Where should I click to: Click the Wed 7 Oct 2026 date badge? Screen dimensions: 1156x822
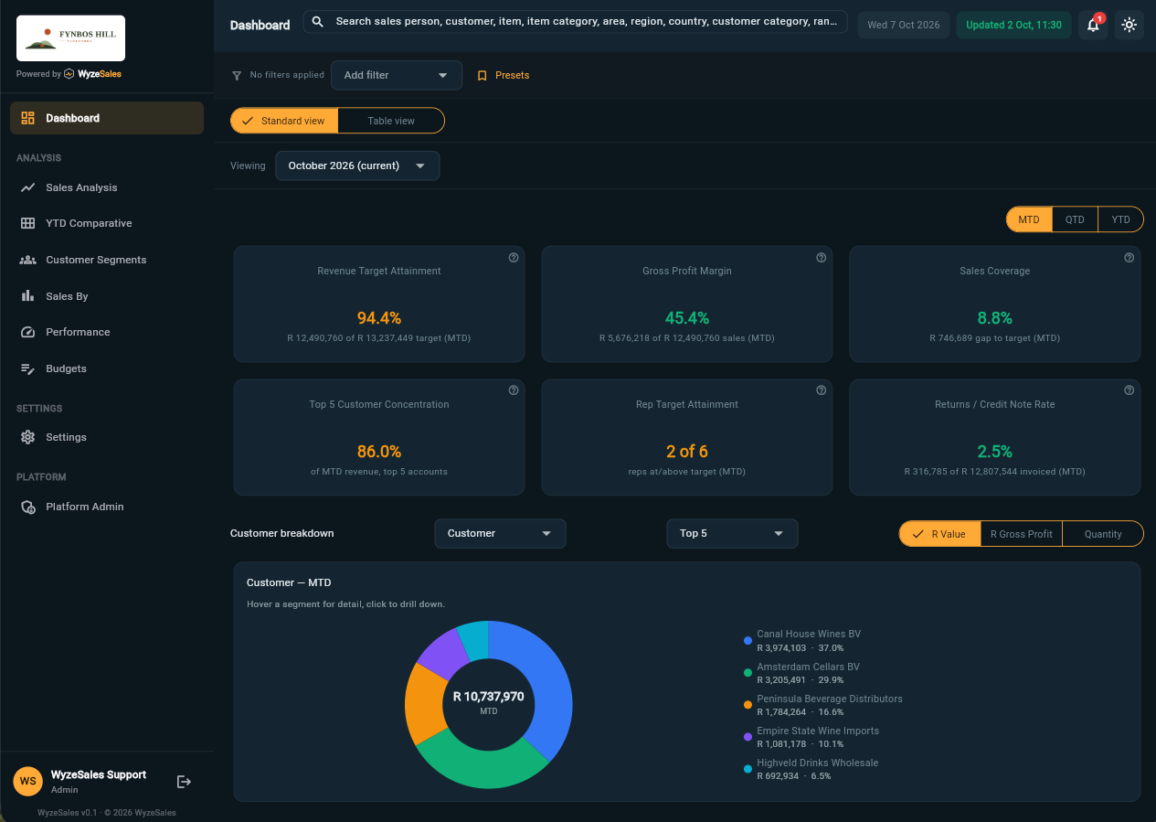(903, 25)
